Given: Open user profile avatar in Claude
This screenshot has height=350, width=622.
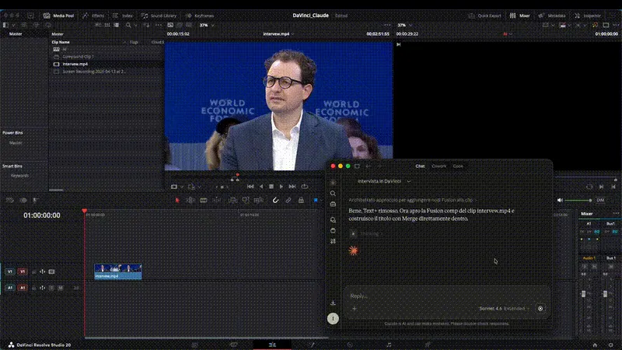Looking at the screenshot, I should (x=333, y=319).
